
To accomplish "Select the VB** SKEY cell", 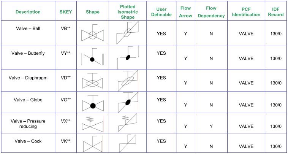I will click(66, 28).
